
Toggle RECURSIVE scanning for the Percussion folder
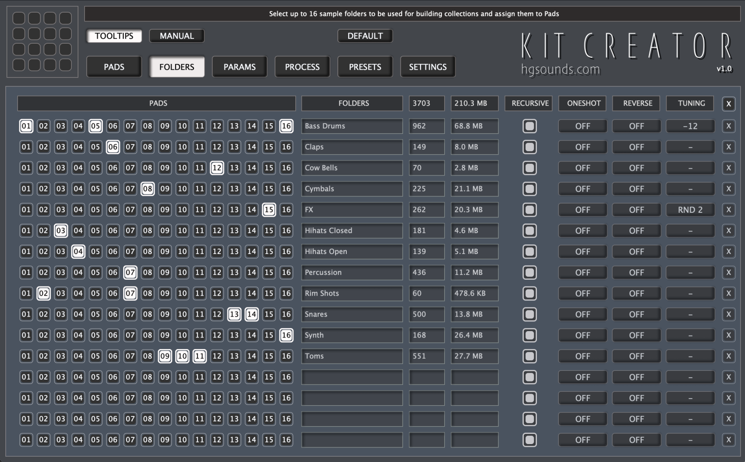(529, 272)
